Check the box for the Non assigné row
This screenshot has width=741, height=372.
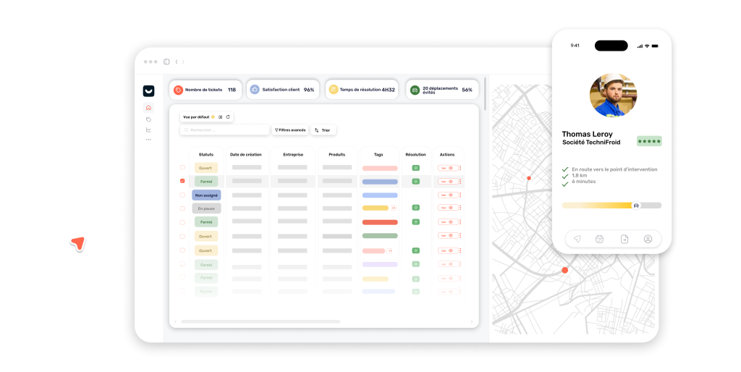[182, 195]
